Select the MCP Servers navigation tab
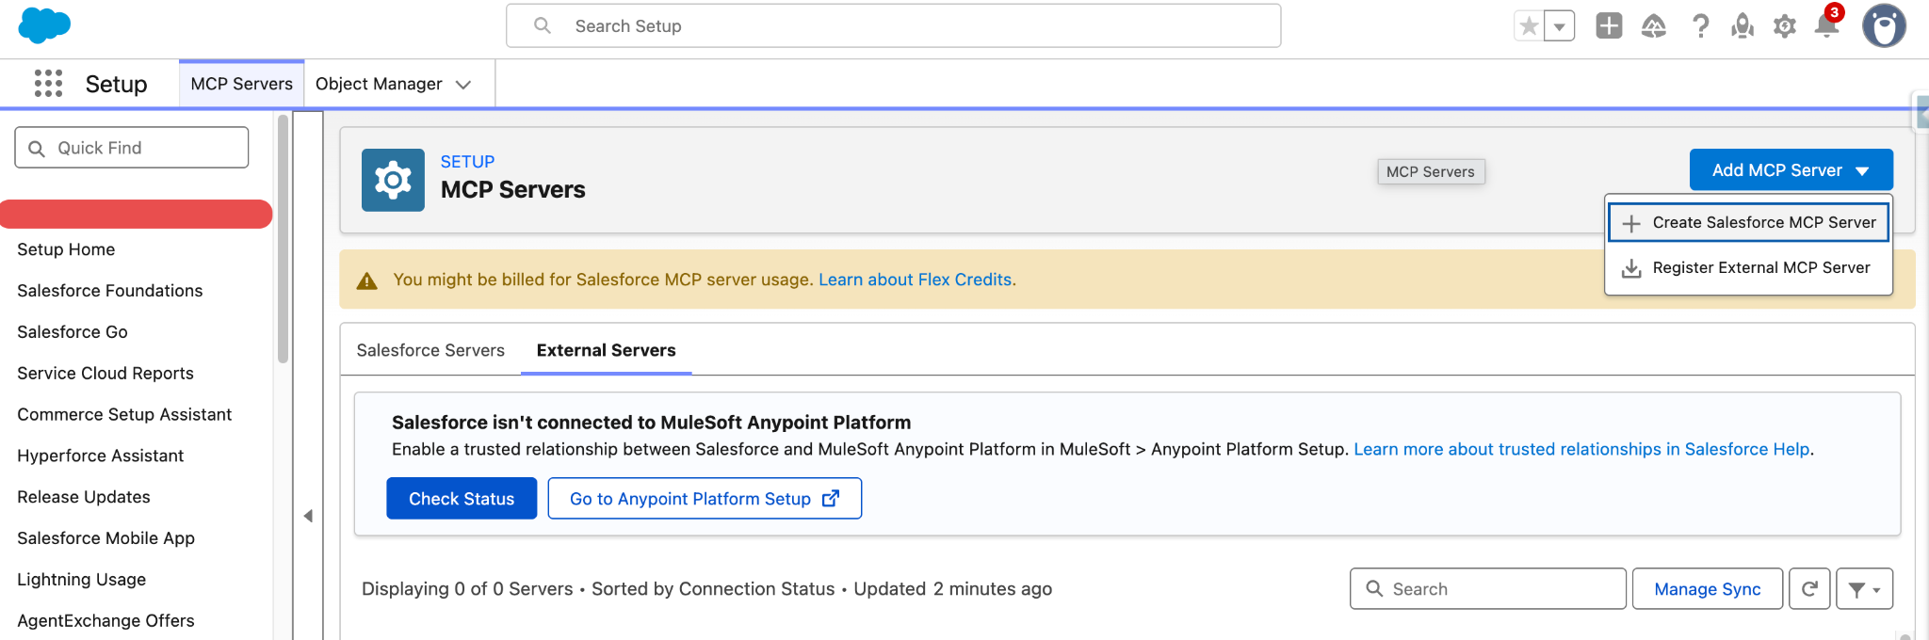Viewport: 1929px width, 640px height. [241, 84]
